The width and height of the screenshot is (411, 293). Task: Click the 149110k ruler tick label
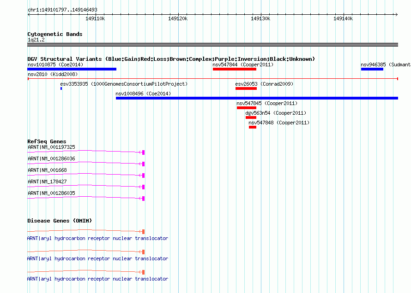[x=95, y=18]
